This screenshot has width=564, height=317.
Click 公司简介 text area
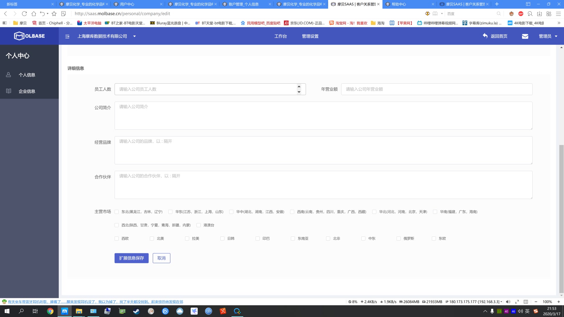323,116
